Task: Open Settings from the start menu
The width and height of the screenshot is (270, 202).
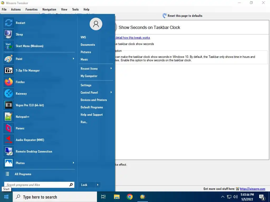Action: pyautogui.click(x=86, y=85)
